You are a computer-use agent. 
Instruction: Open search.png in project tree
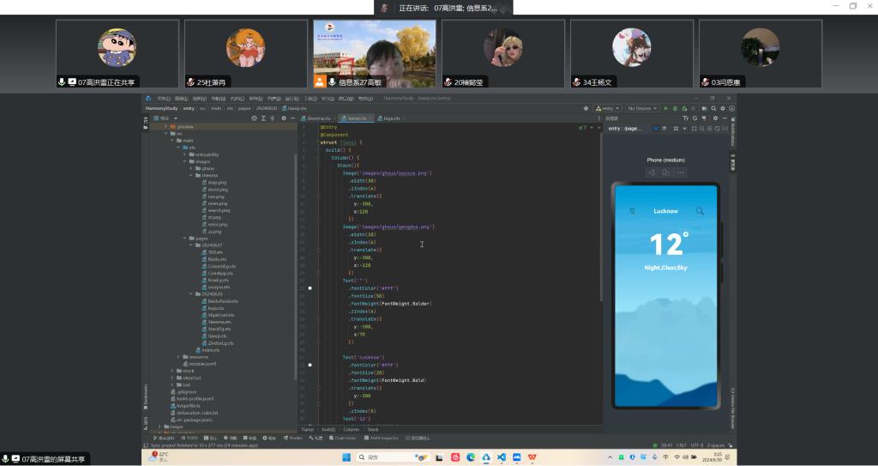tap(218, 210)
